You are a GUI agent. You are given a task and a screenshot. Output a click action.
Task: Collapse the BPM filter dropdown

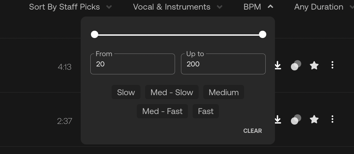(258, 7)
